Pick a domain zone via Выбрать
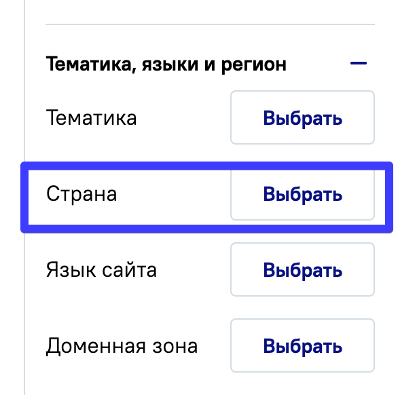 pyautogui.click(x=302, y=346)
